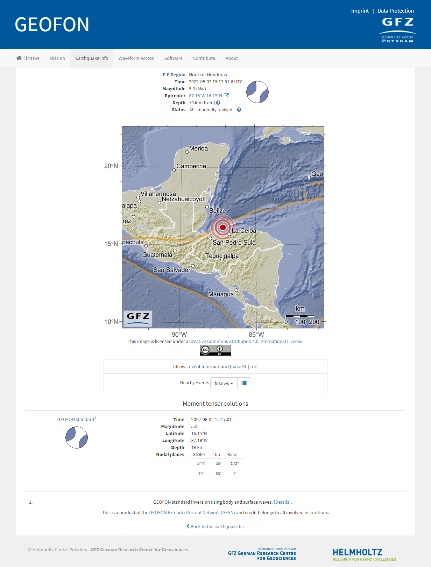Open the GEOFON standard solution link

76,419
